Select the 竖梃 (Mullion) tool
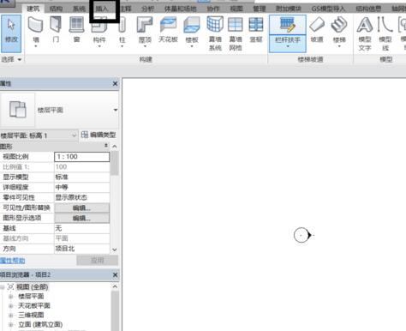Screen dimensions: 406x331 256,30
